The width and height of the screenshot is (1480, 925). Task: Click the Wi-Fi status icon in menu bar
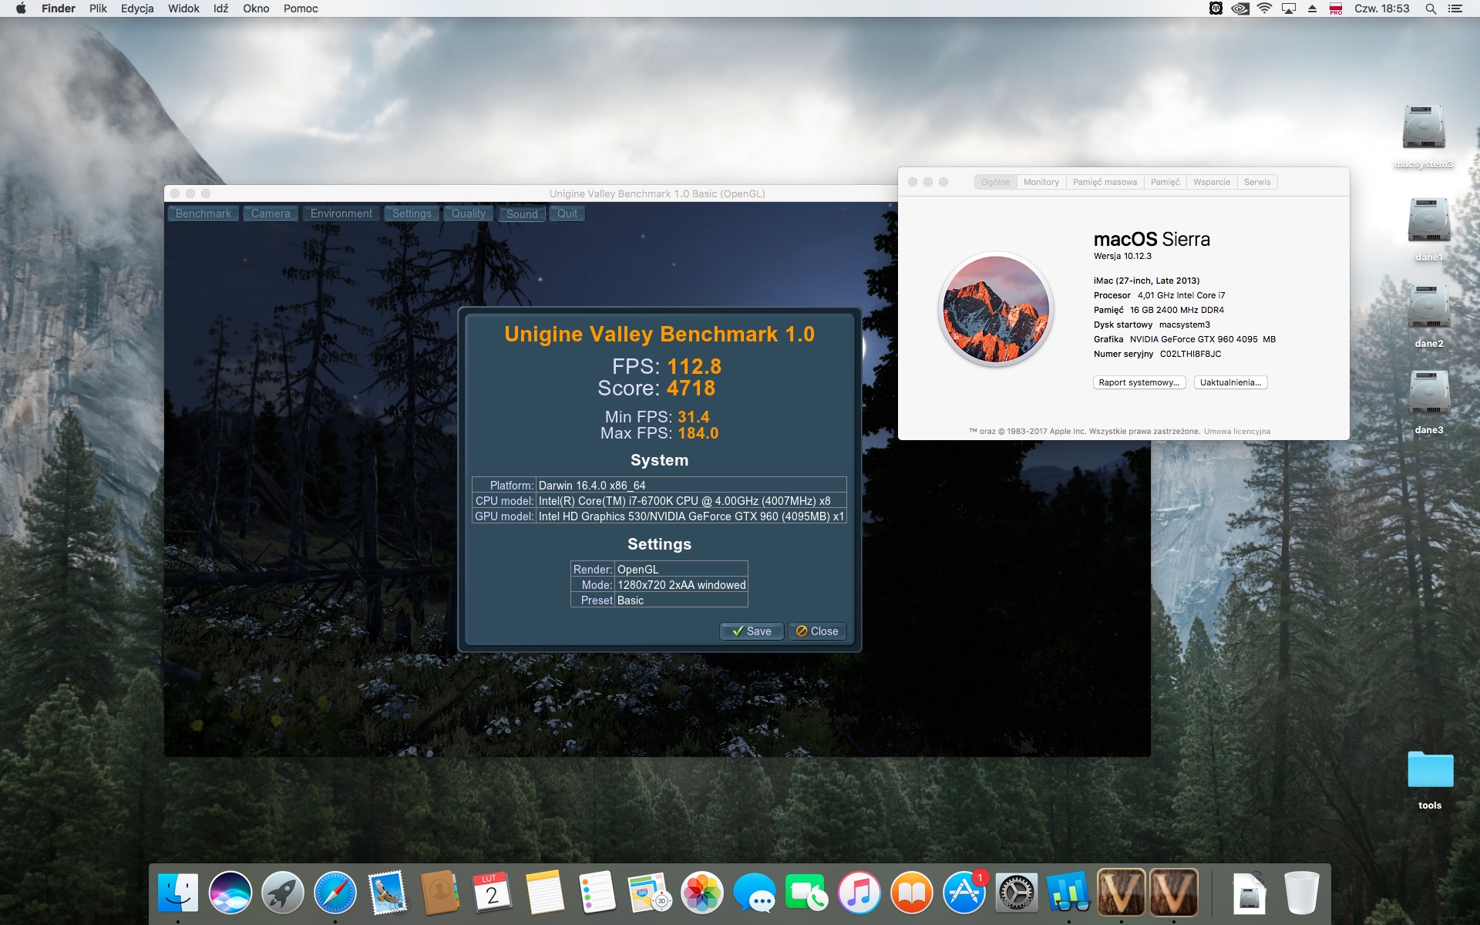tap(1264, 8)
